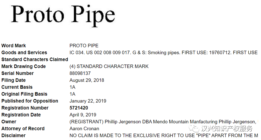Screen dimensions: 261x140
Task: Click serial number 88098137
Action: pyautogui.click(x=80, y=73)
